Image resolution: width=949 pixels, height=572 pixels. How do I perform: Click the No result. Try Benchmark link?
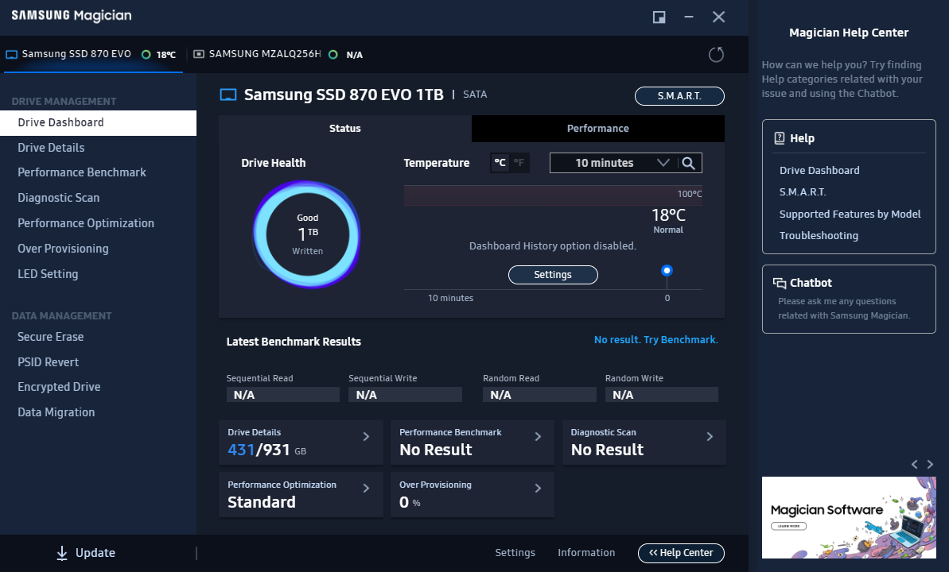(656, 340)
